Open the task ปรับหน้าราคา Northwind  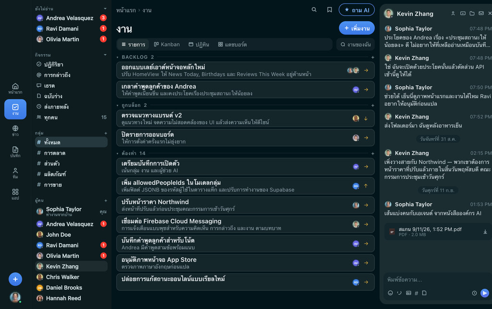[246, 205]
